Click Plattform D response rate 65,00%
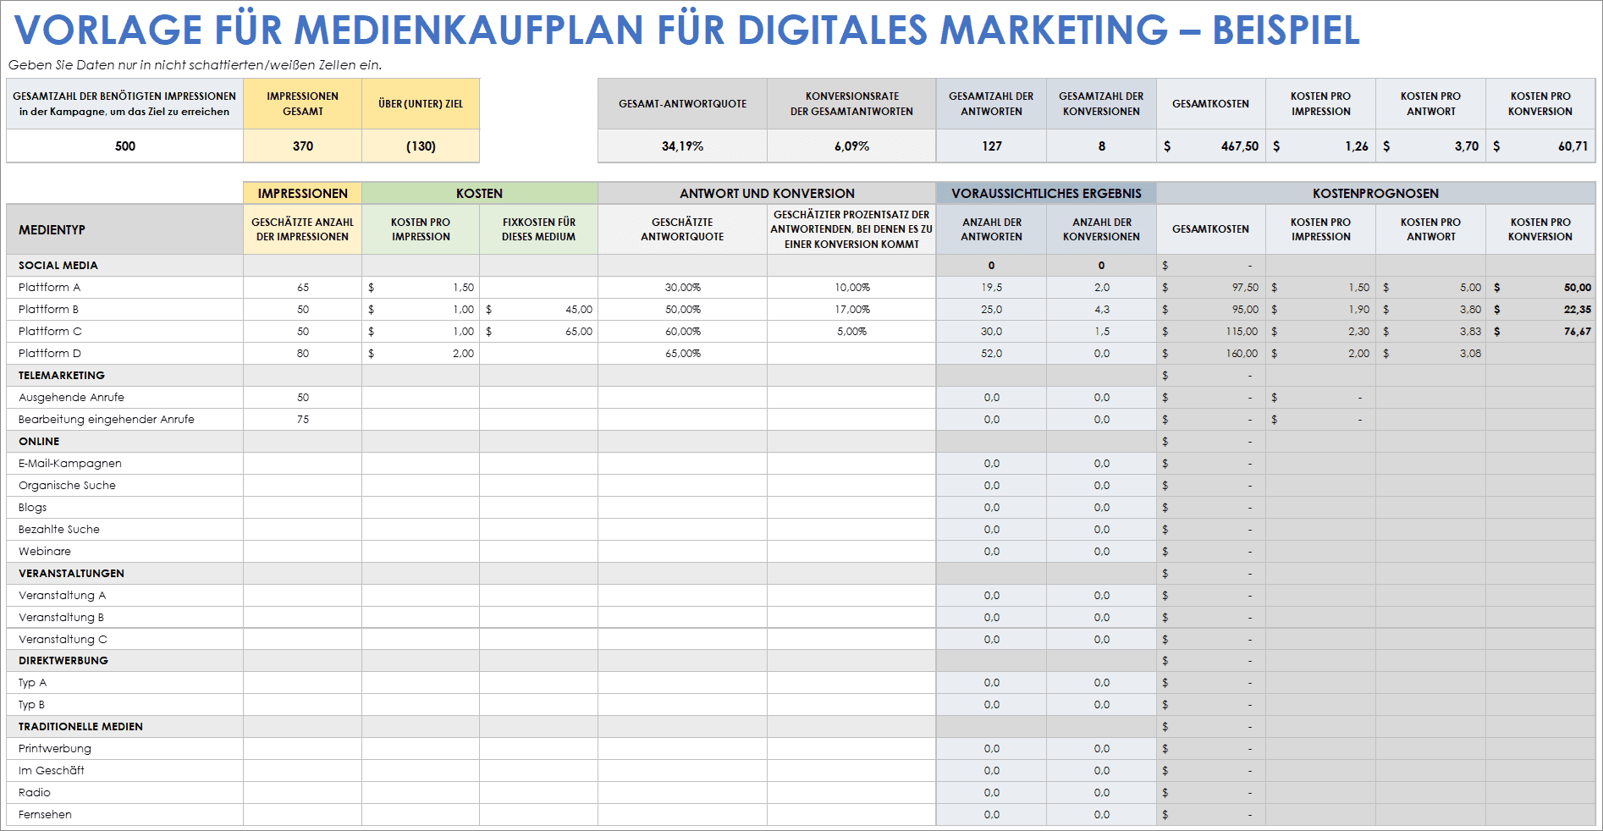 coord(682,353)
